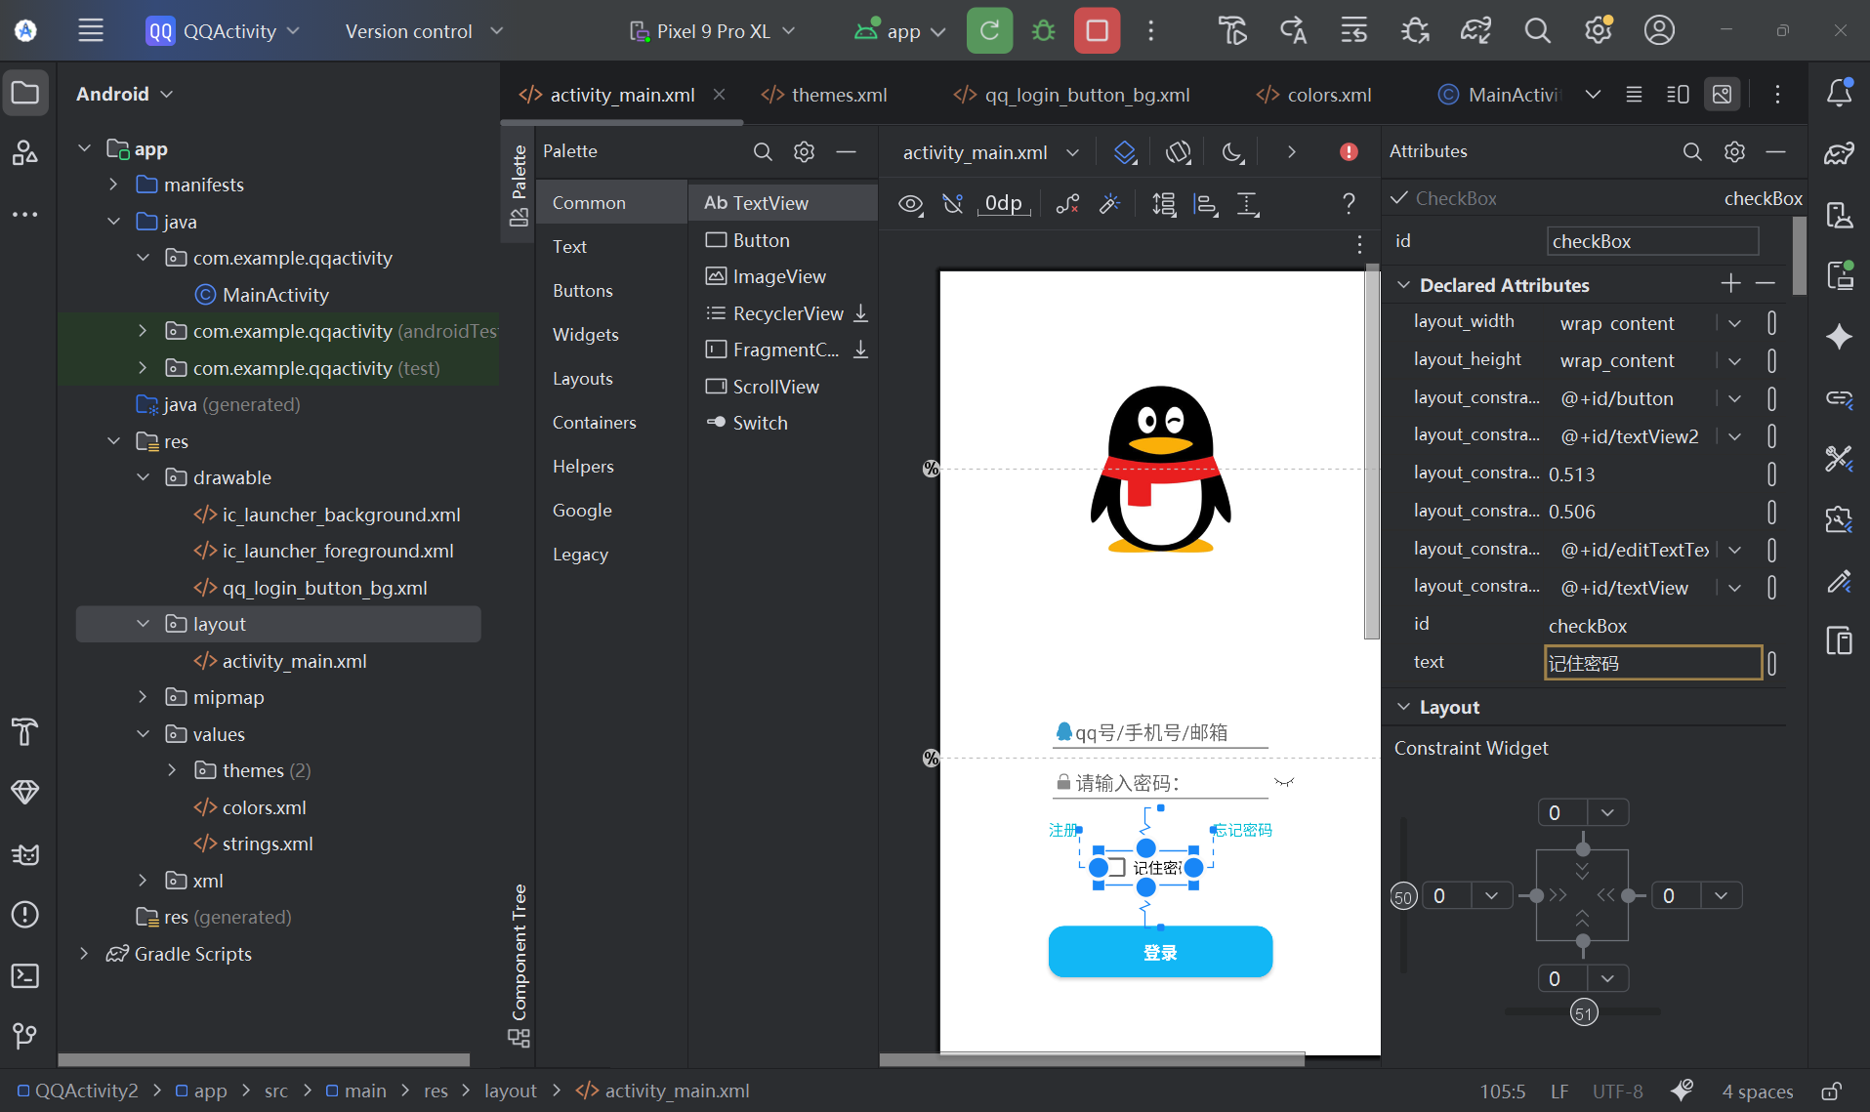Click the vertical bias slider handle 50
This screenshot has width=1870, height=1112.
(1403, 896)
